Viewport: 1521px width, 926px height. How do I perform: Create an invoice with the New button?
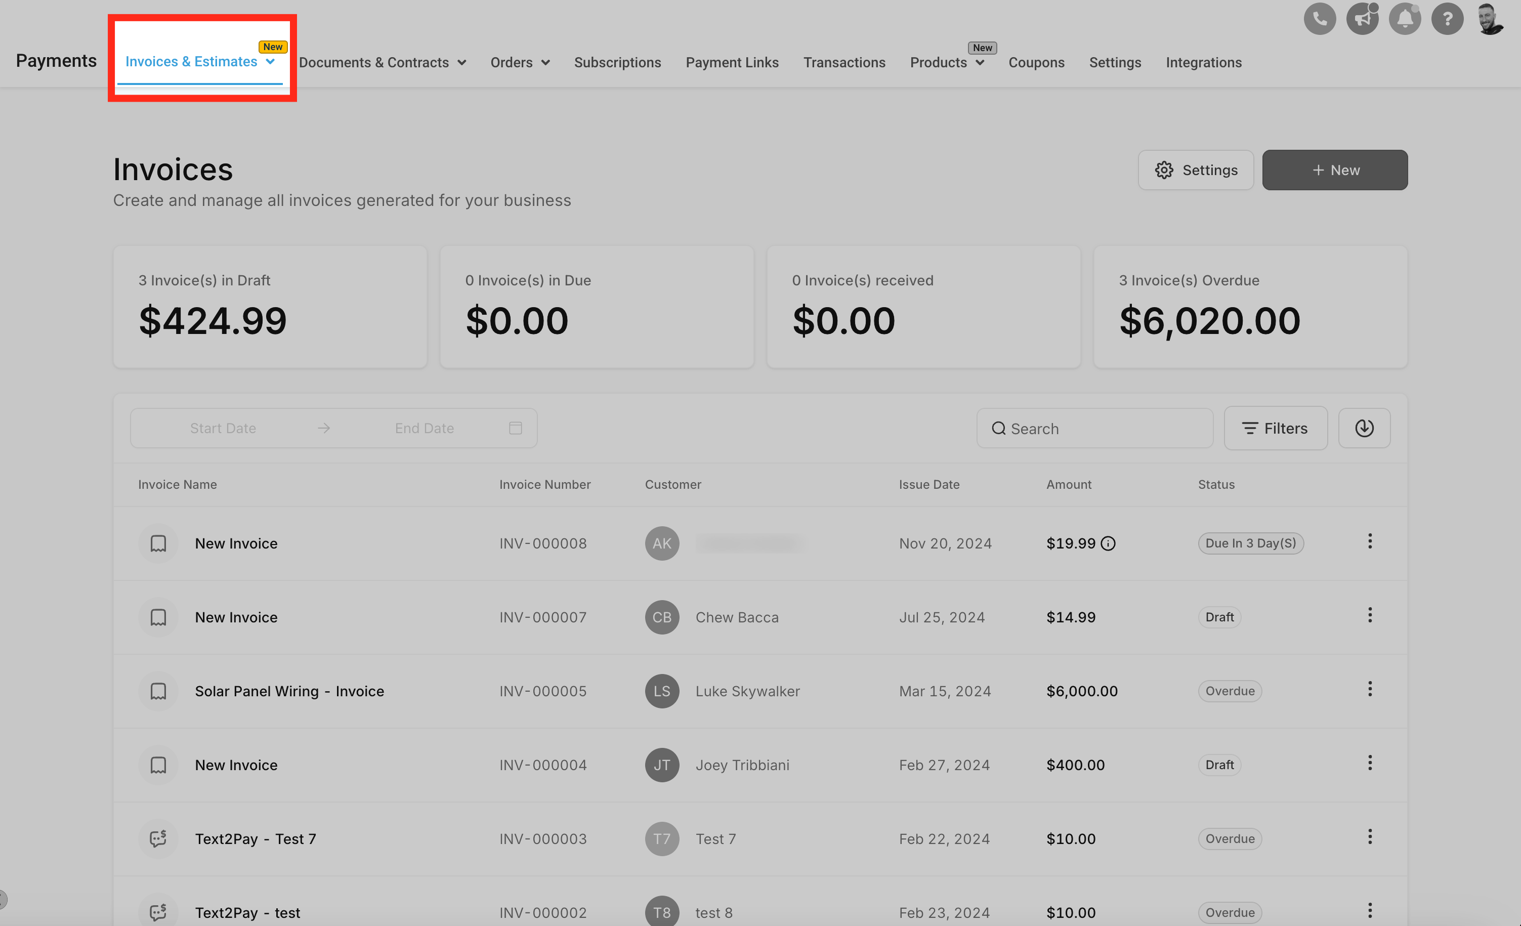click(1335, 170)
